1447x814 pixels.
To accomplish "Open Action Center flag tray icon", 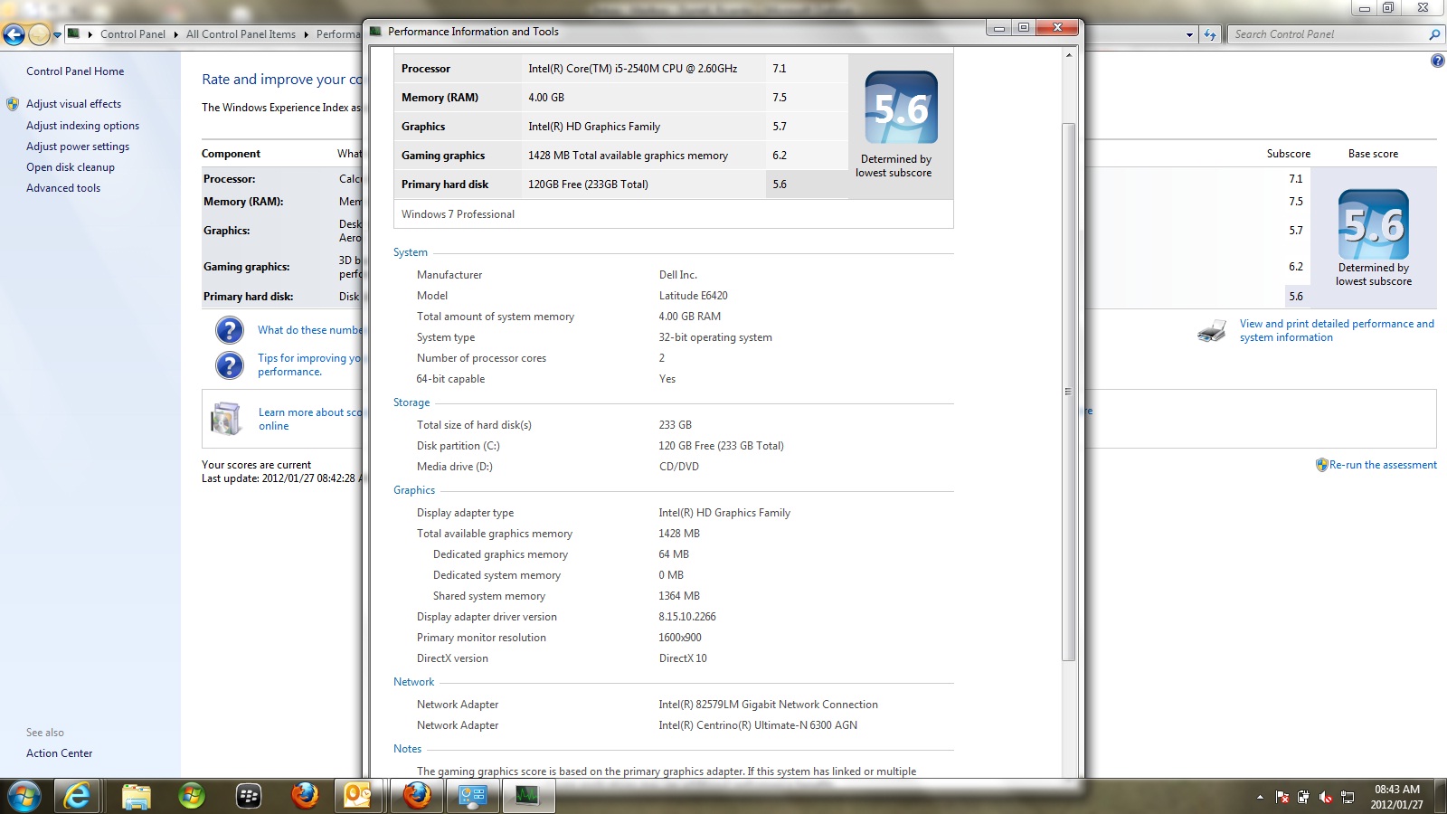I will tap(1282, 797).
